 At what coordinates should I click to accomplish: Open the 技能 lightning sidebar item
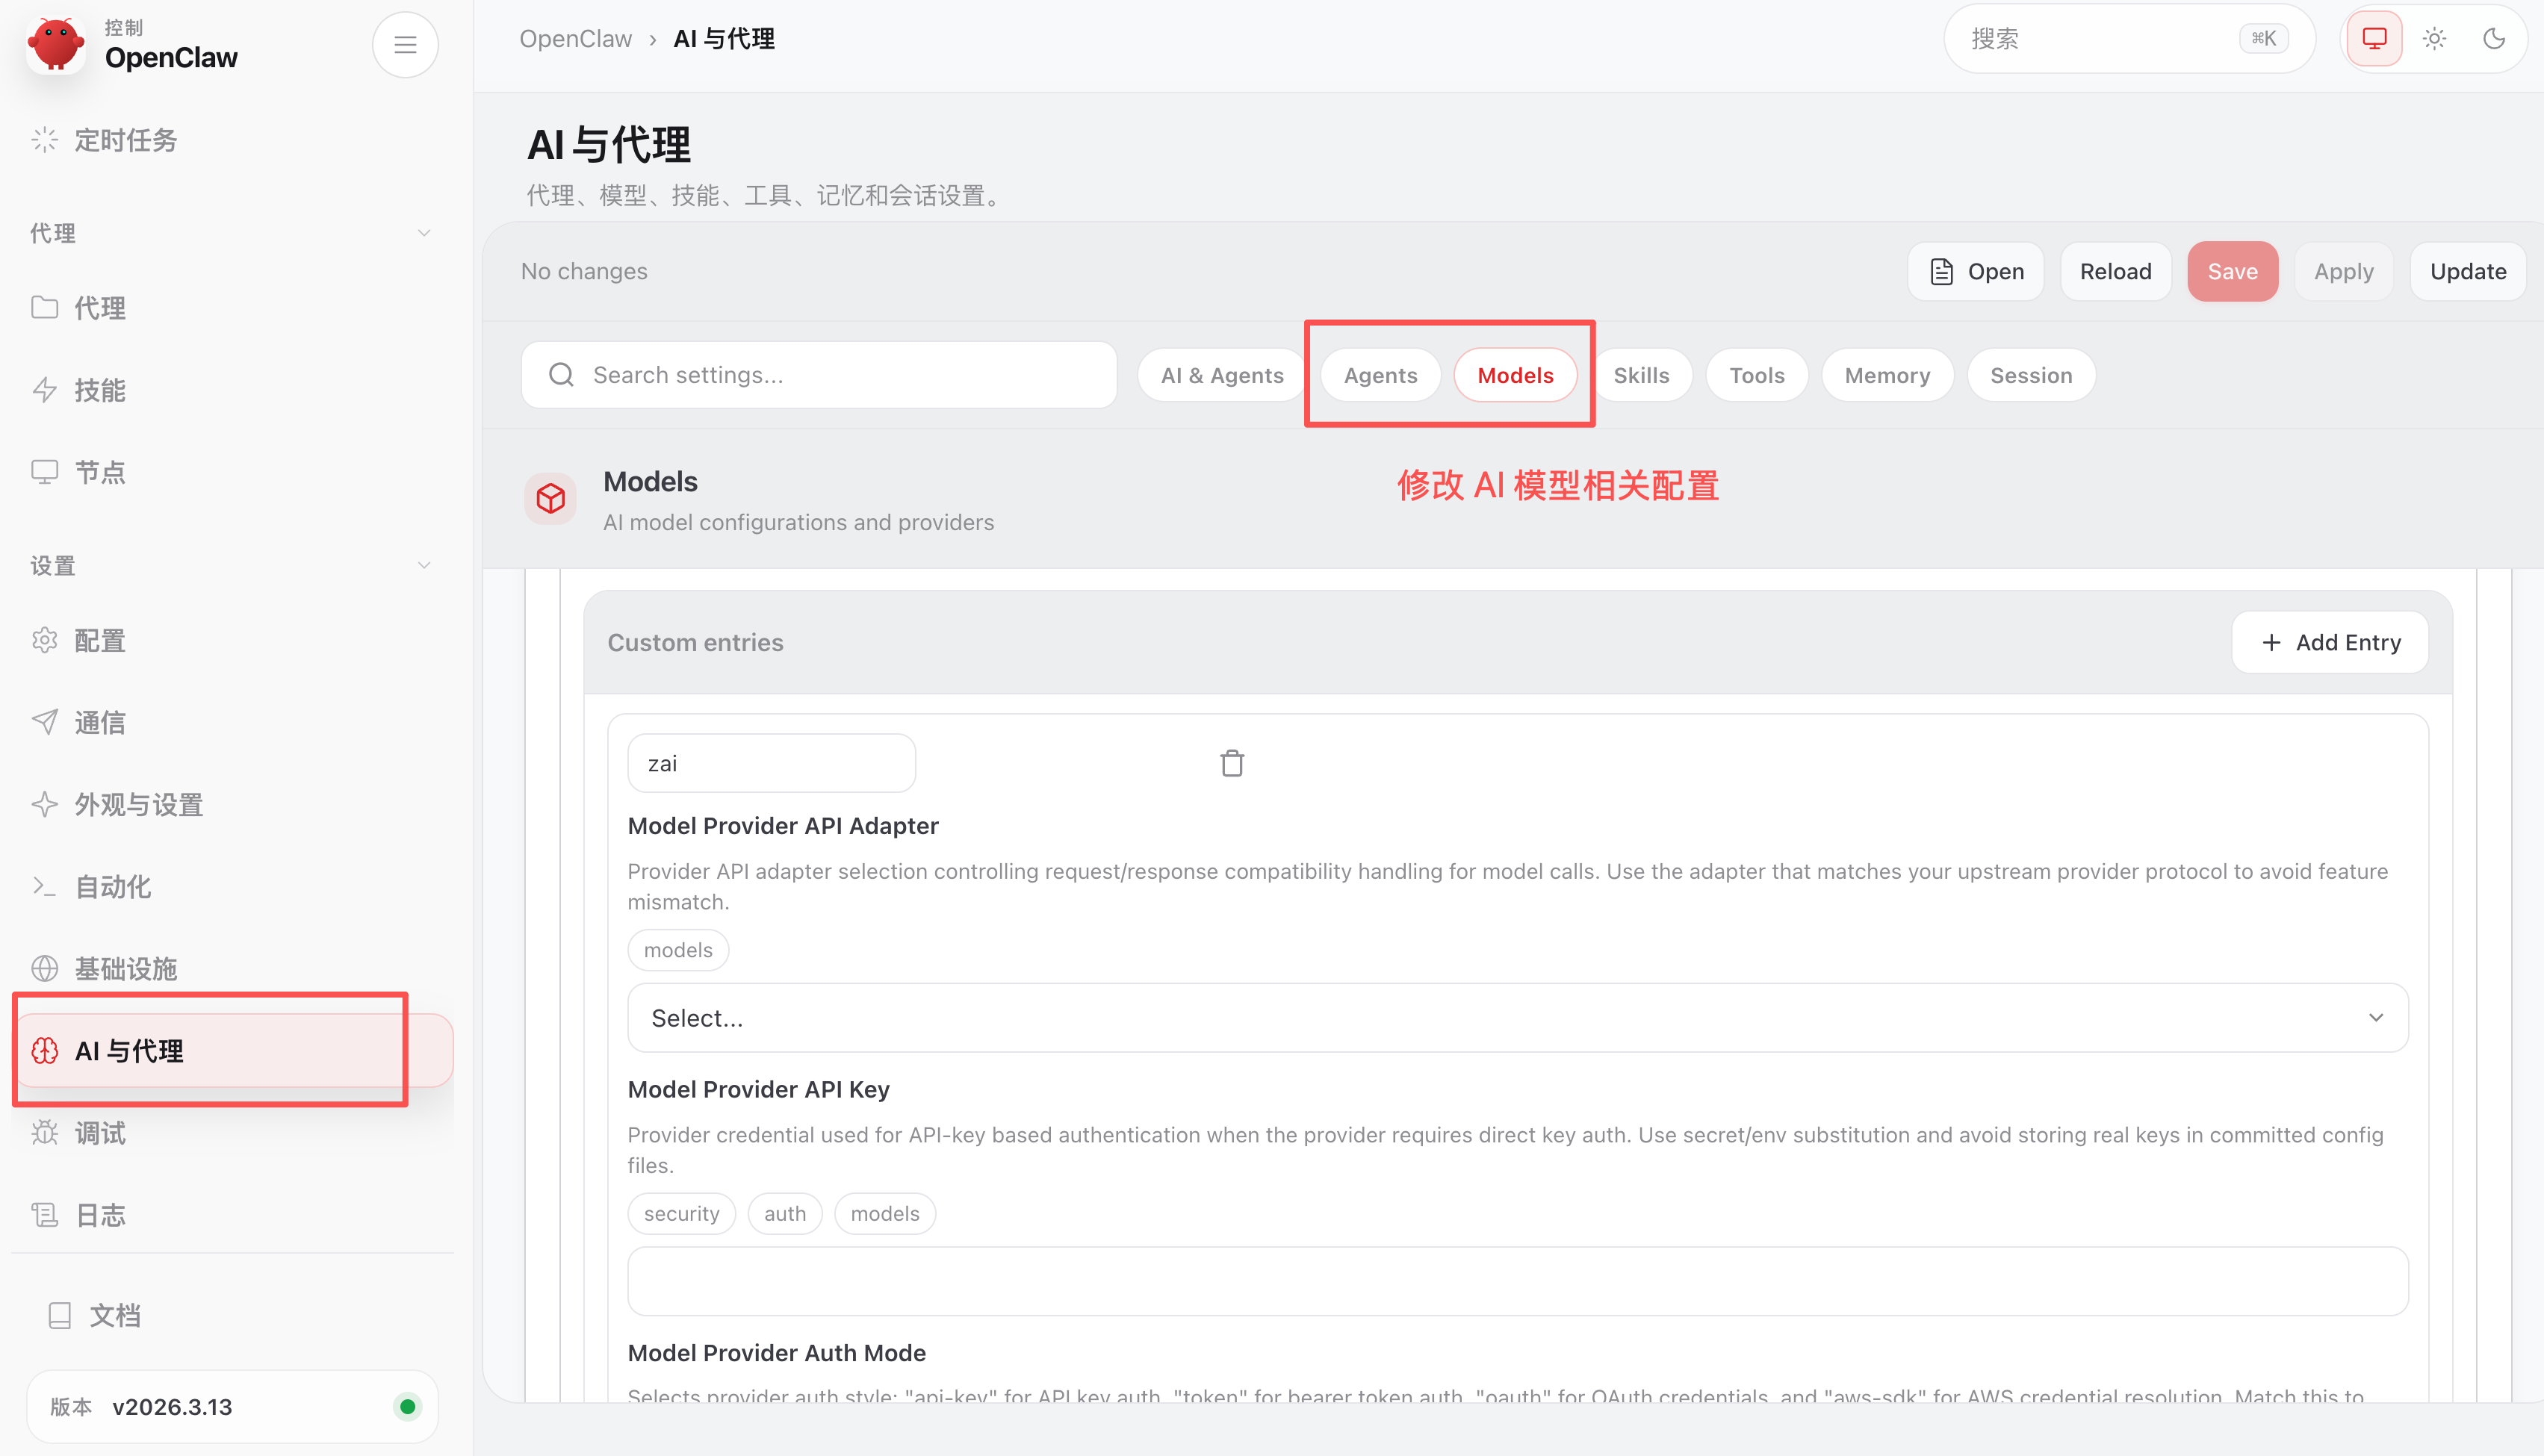(x=99, y=390)
